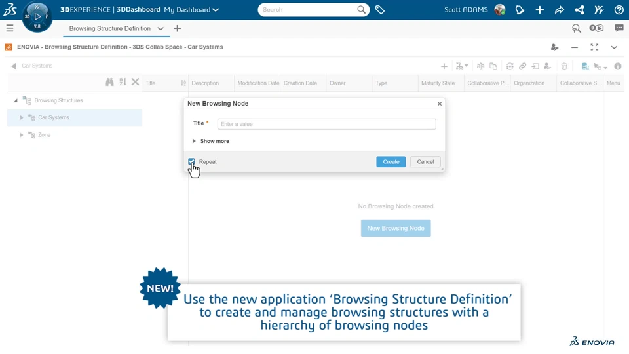This screenshot has height=354, width=629.
Task: Click the delete trash icon
Action: pyautogui.click(x=564, y=66)
